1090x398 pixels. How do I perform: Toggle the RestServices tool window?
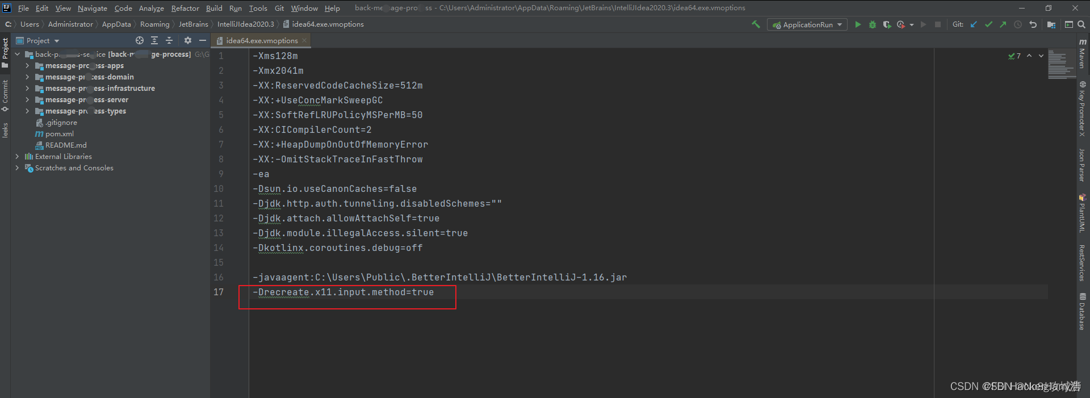click(x=1083, y=262)
